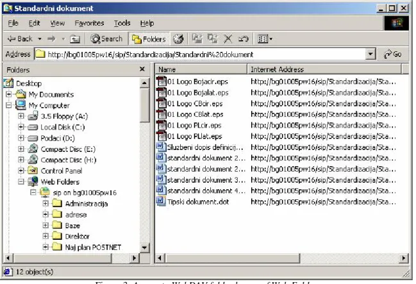Click file list scroll right arrow
The width and height of the screenshot is (416, 284).
click(x=404, y=258)
